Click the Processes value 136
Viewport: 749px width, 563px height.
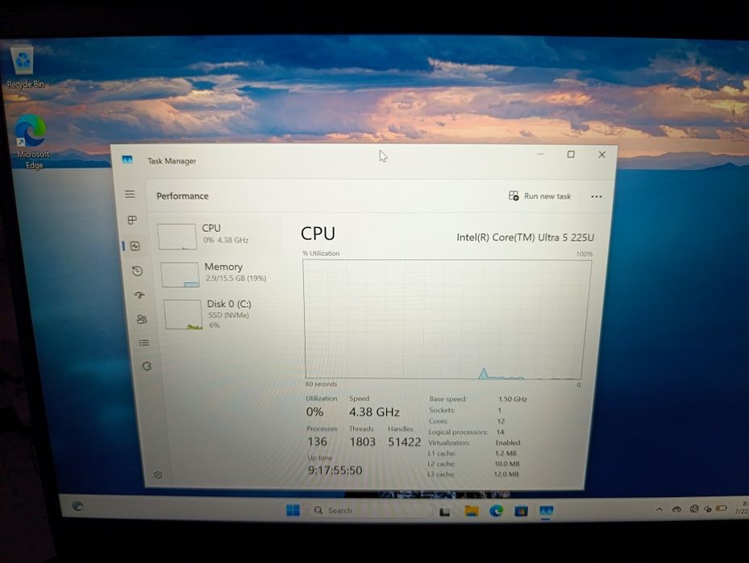317,441
